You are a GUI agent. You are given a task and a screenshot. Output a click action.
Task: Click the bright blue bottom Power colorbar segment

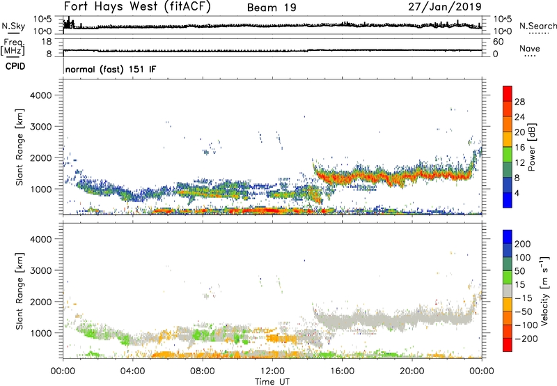[x=508, y=200]
